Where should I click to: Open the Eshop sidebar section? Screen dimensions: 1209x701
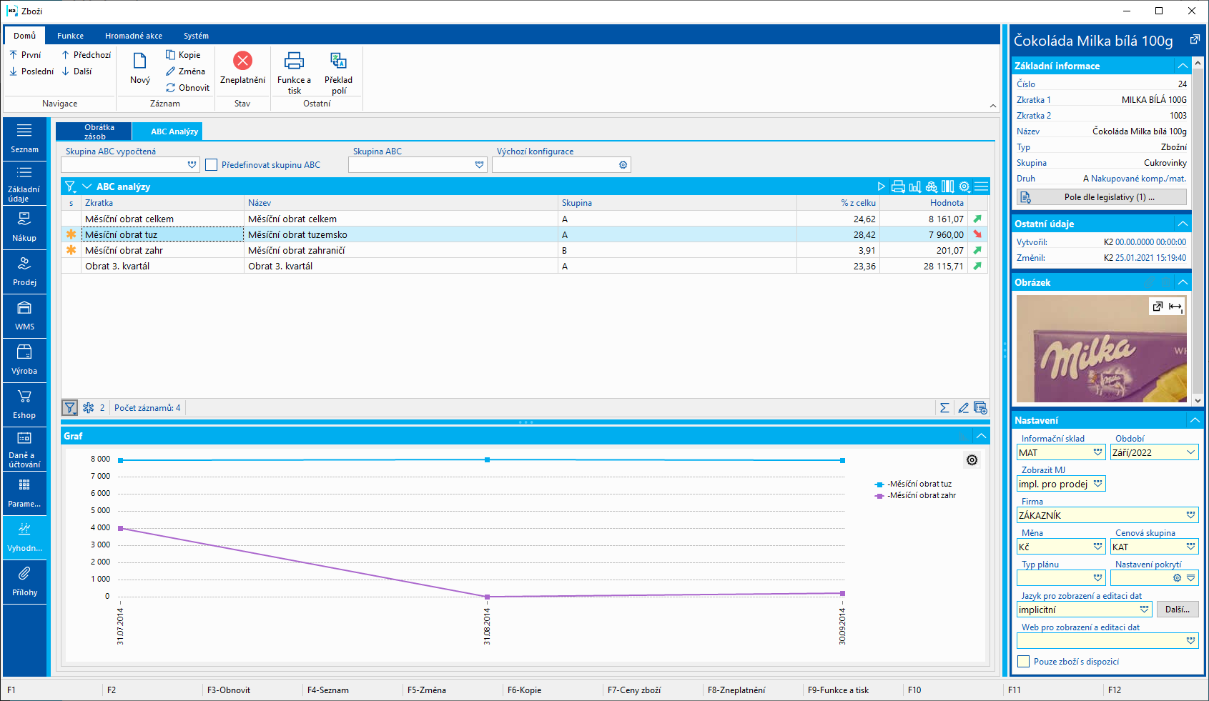[x=24, y=404]
